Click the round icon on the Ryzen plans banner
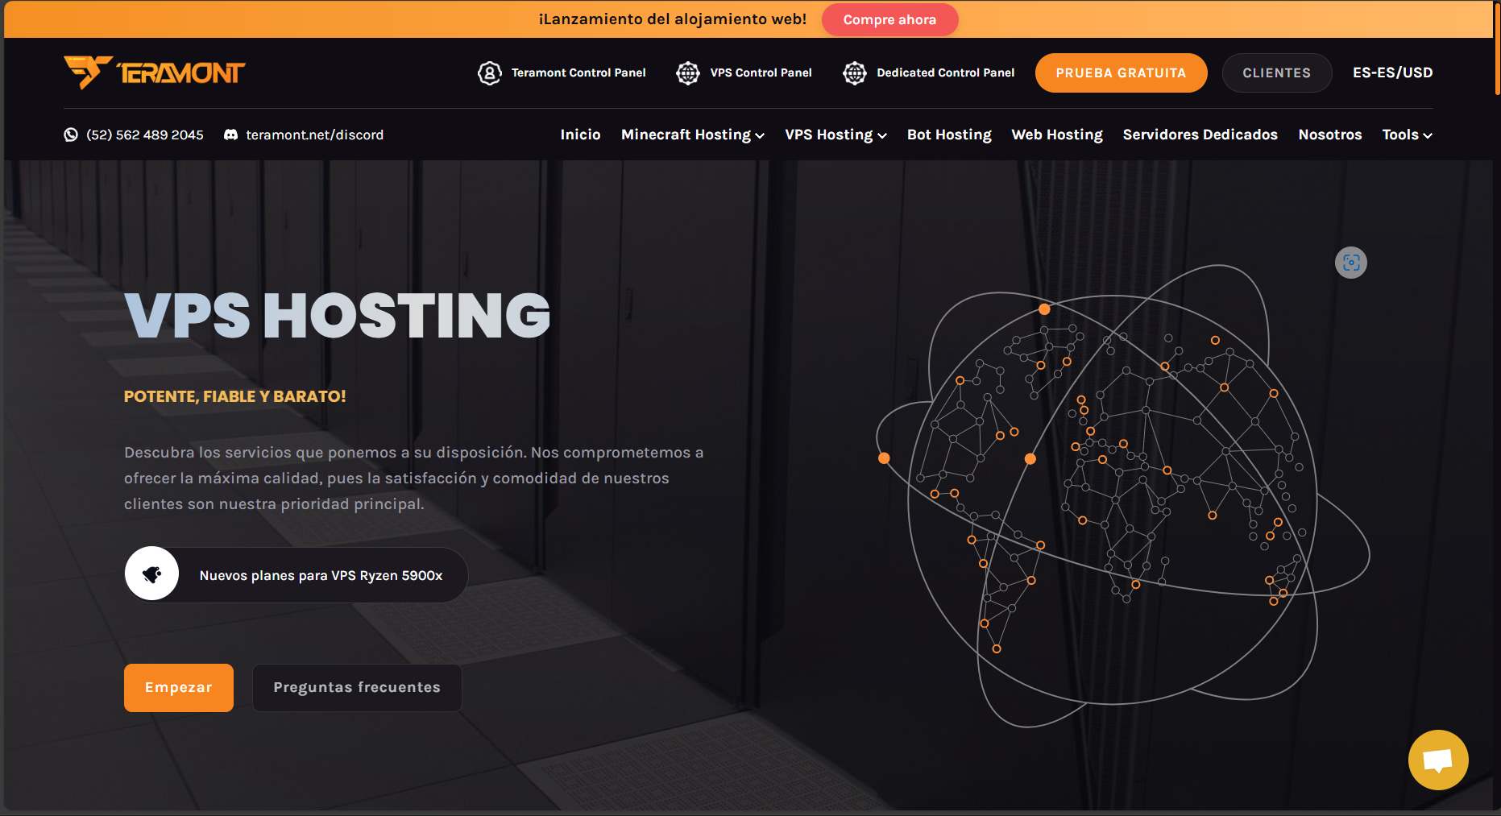Screen dimensions: 1501x816 151,574
